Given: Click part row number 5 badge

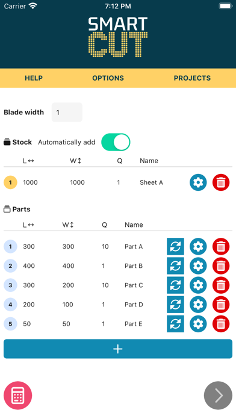Looking at the screenshot, I should (10, 324).
